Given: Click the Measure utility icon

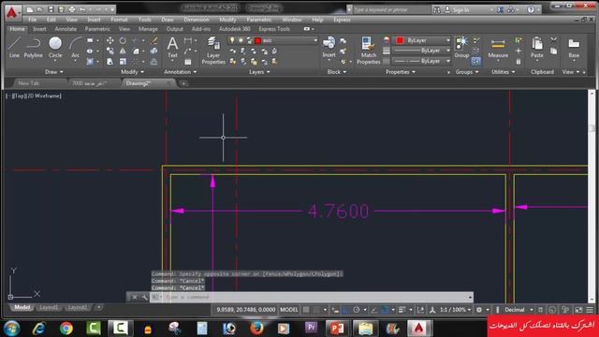Looking at the screenshot, I should point(498,48).
